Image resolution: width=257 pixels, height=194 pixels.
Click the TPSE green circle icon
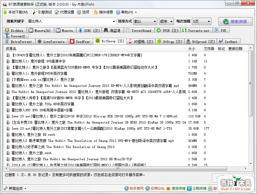(x=159, y=30)
